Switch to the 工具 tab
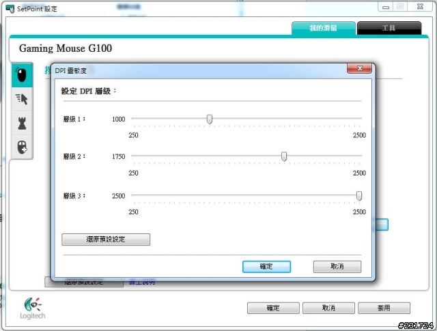This screenshot has height=331, width=437. (x=389, y=28)
